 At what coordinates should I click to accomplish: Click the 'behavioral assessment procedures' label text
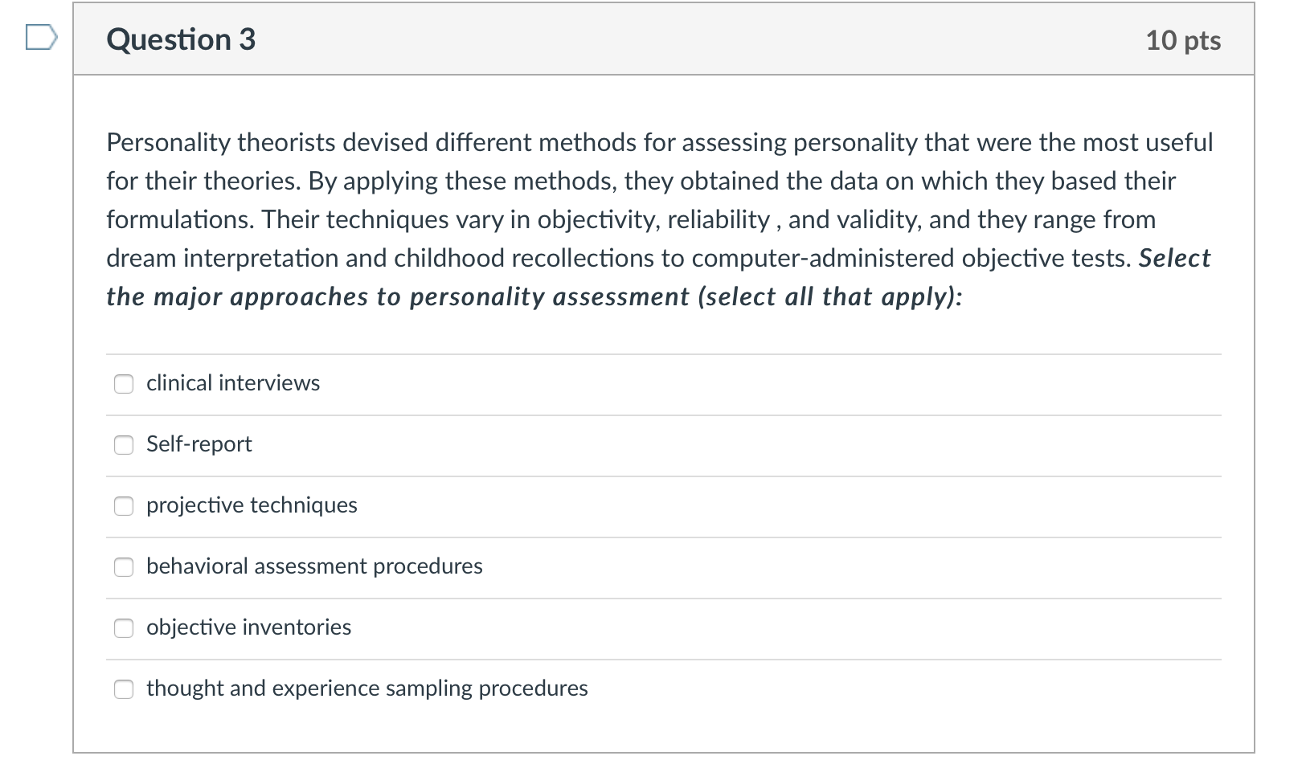pos(314,566)
